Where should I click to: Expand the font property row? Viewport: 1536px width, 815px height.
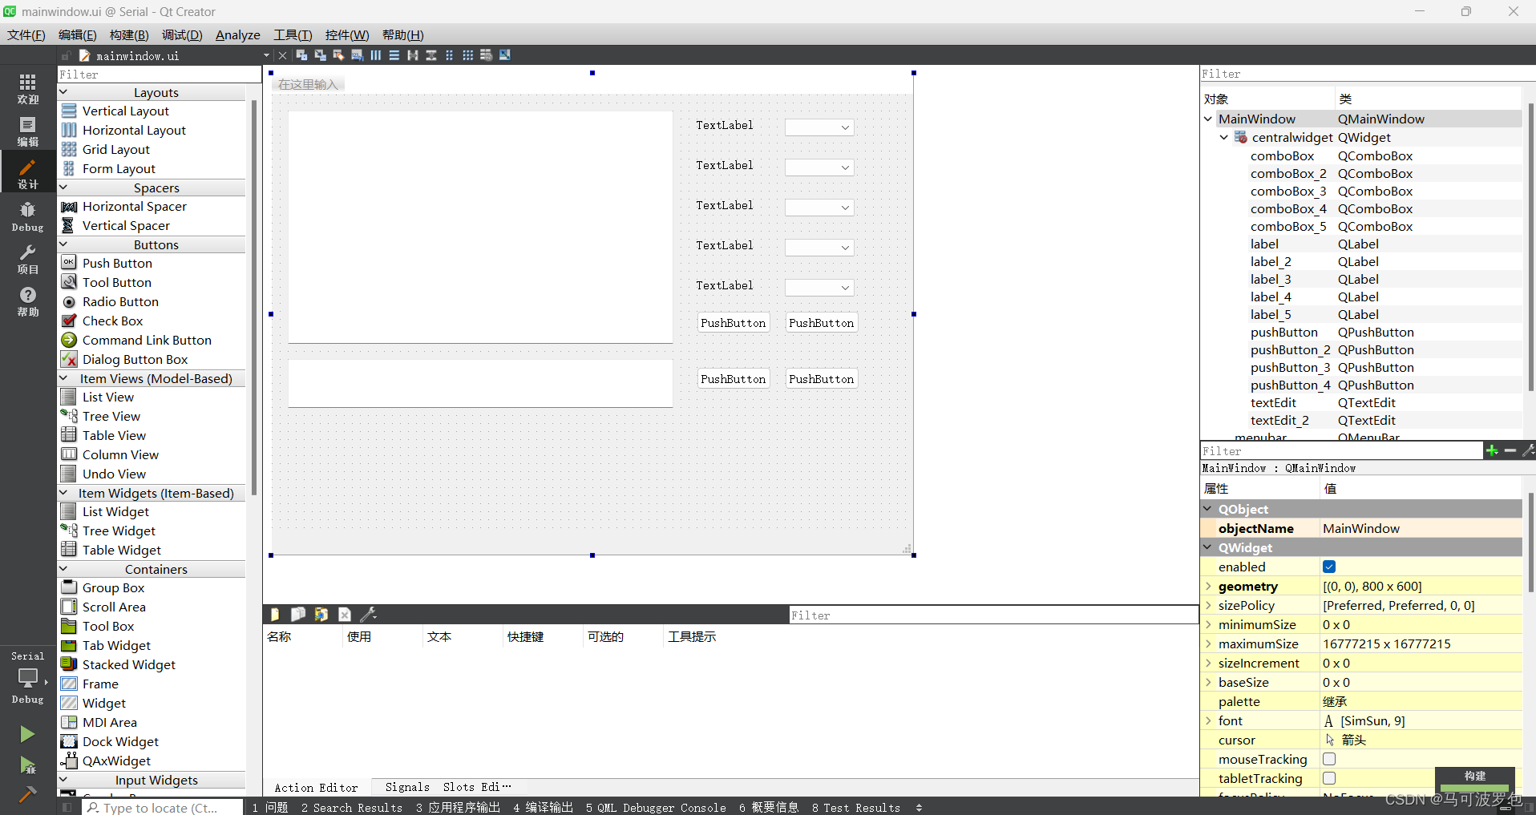[1208, 720]
